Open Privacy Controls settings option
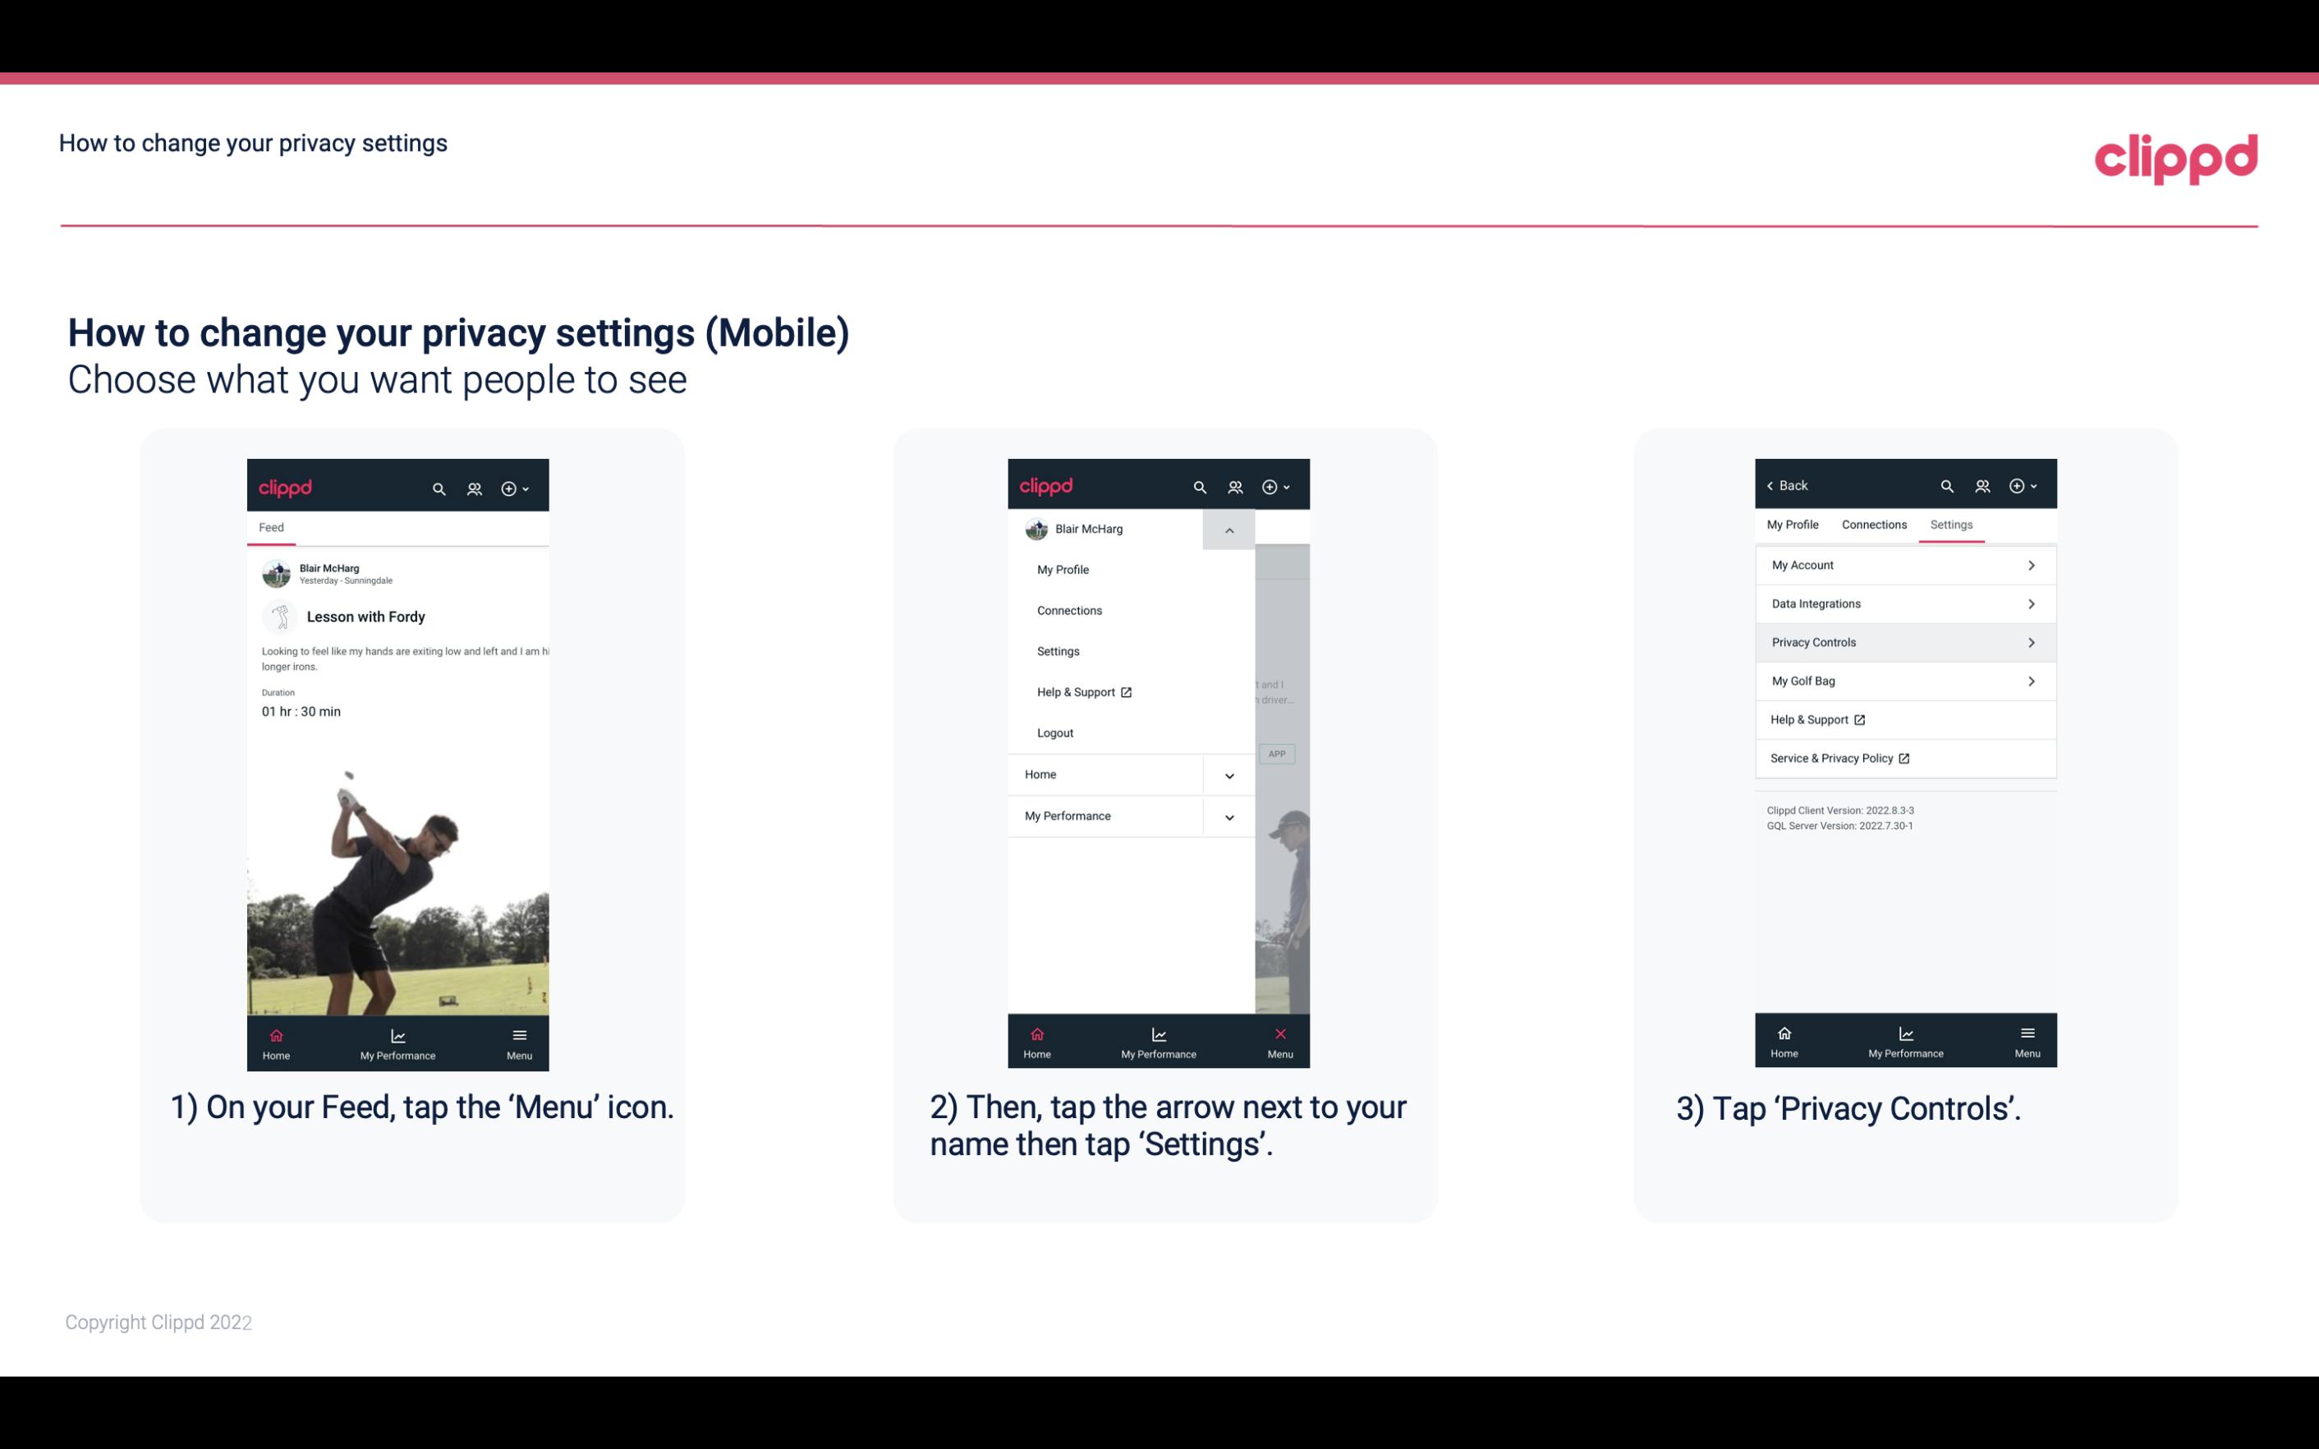Image resolution: width=2319 pixels, height=1449 pixels. click(x=1903, y=641)
